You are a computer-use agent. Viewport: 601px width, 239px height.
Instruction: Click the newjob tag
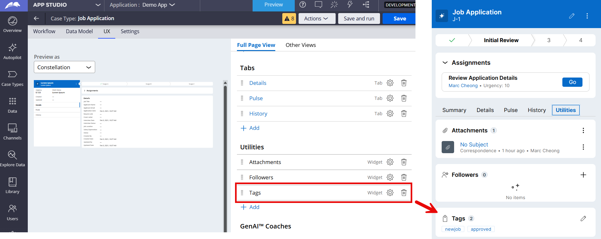click(453, 229)
